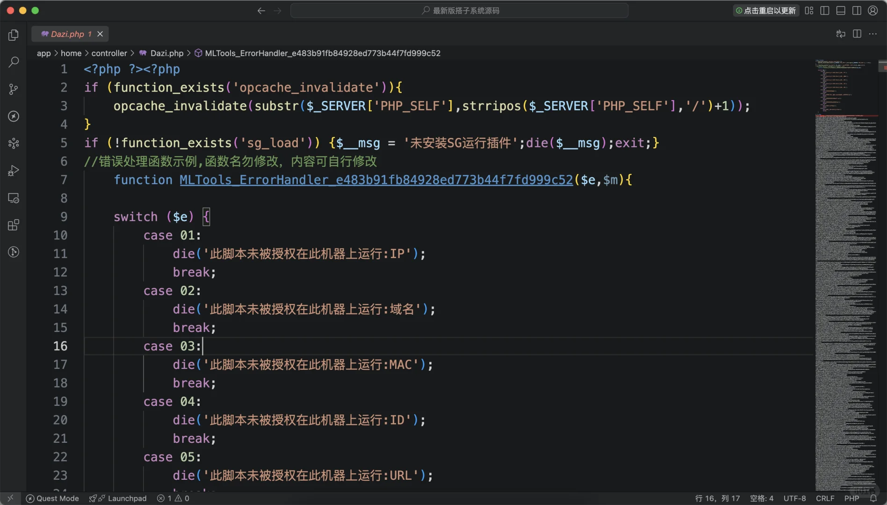Open the Explorer view in the activity bar

coord(14,35)
